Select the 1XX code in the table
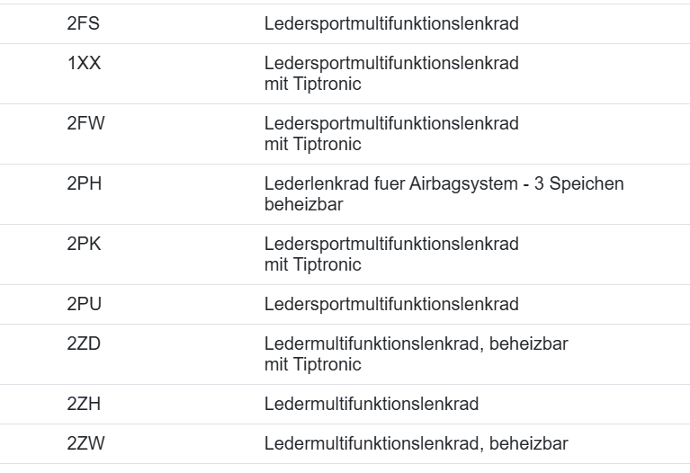The width and height of the screenshot is (690, 473). click(84, 64)
